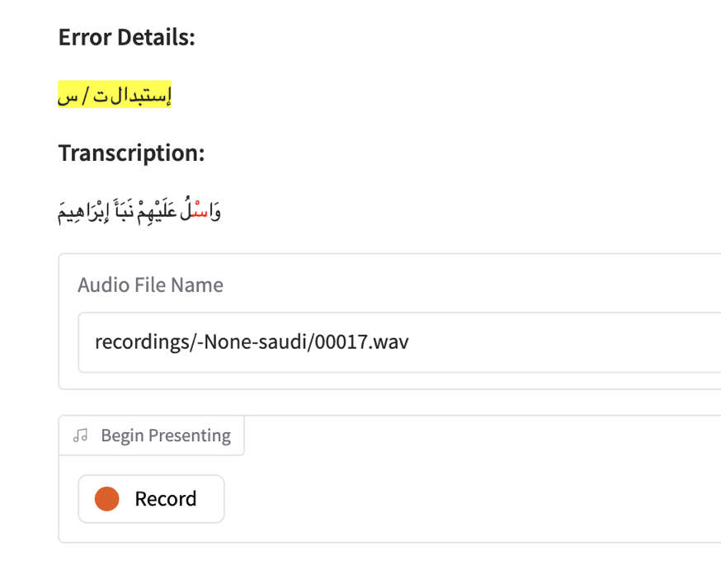Click the Record button

point(151,499)
